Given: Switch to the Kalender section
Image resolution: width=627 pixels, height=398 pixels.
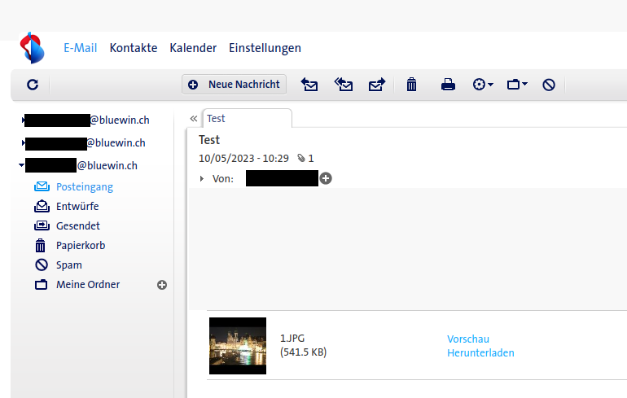Looking at the screenshot, I should (x=193, y=48).
